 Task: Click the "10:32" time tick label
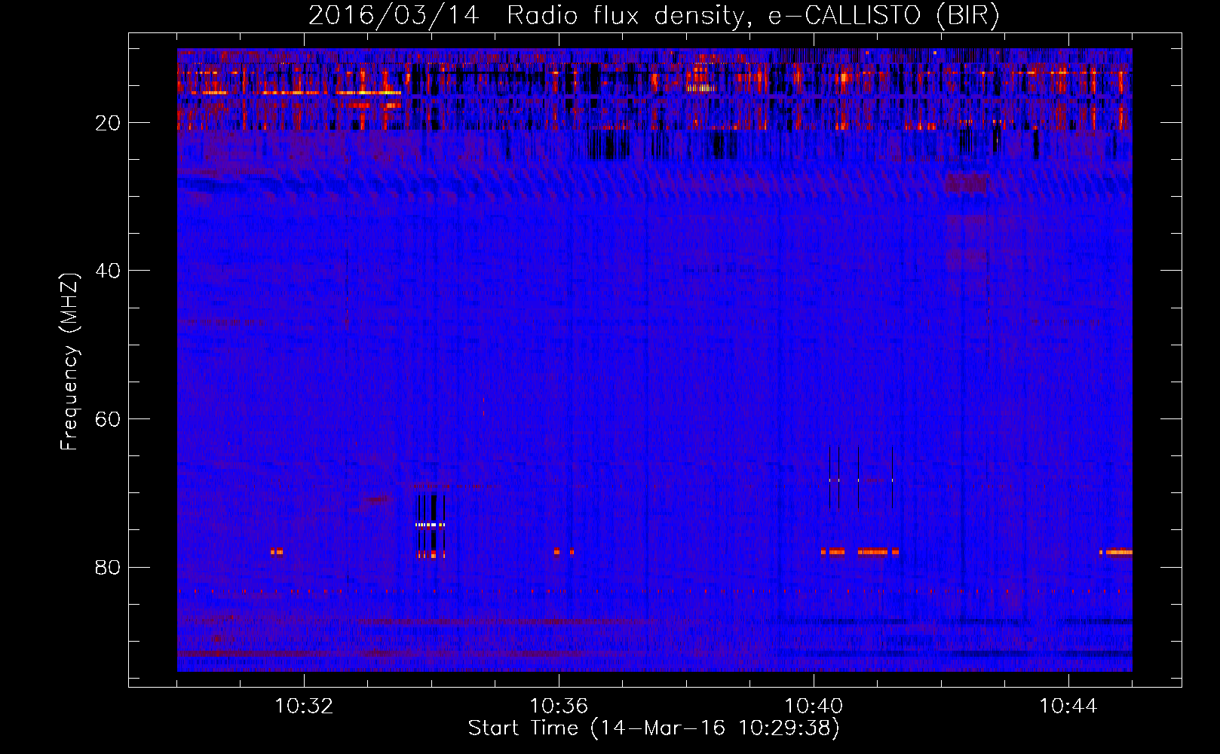pos(304,706)
